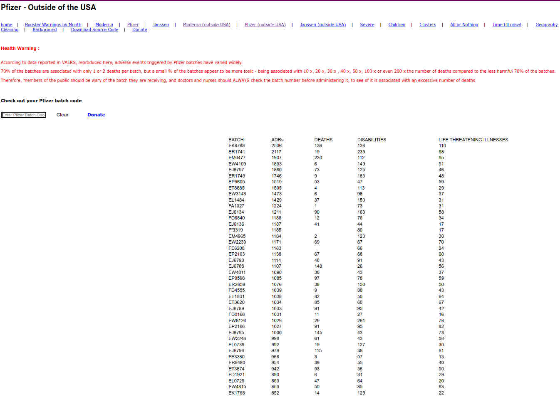Select batch code EP9605
The width and height of the screenshot is (560, 397).
pos(237,182)
